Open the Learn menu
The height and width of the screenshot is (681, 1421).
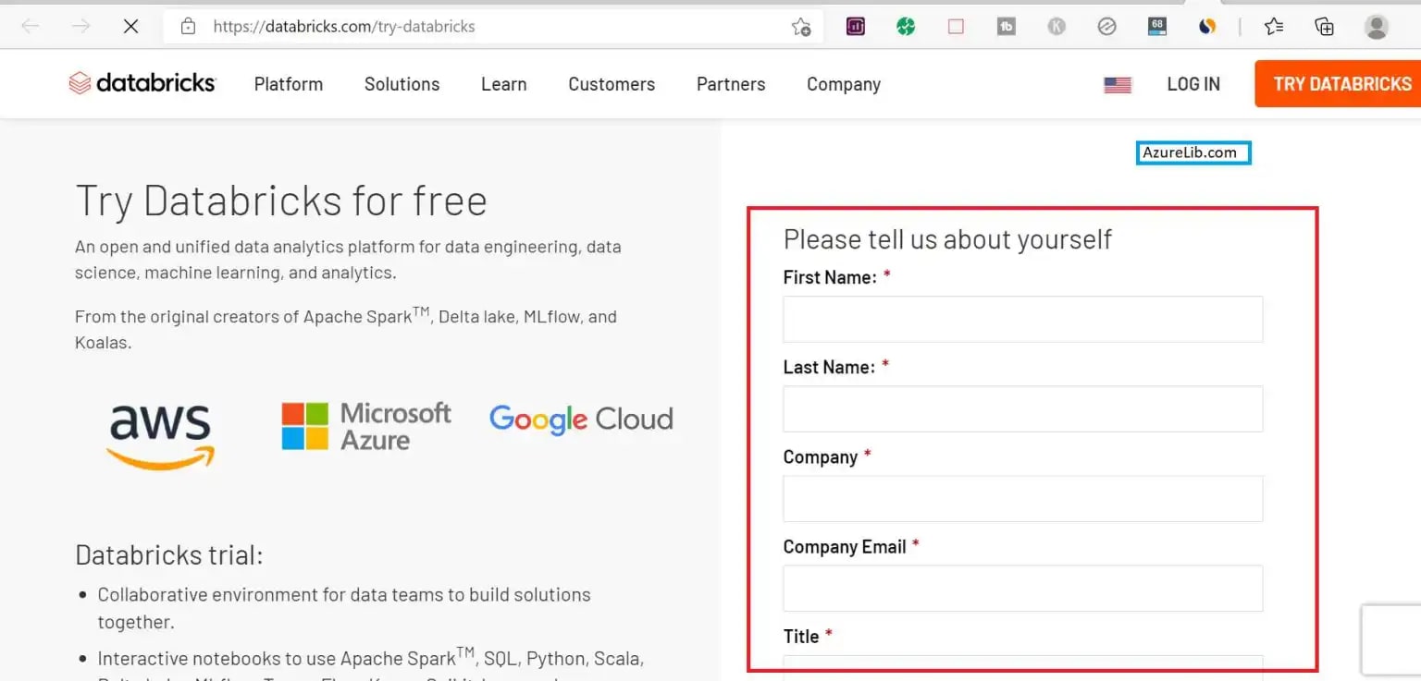504,84
